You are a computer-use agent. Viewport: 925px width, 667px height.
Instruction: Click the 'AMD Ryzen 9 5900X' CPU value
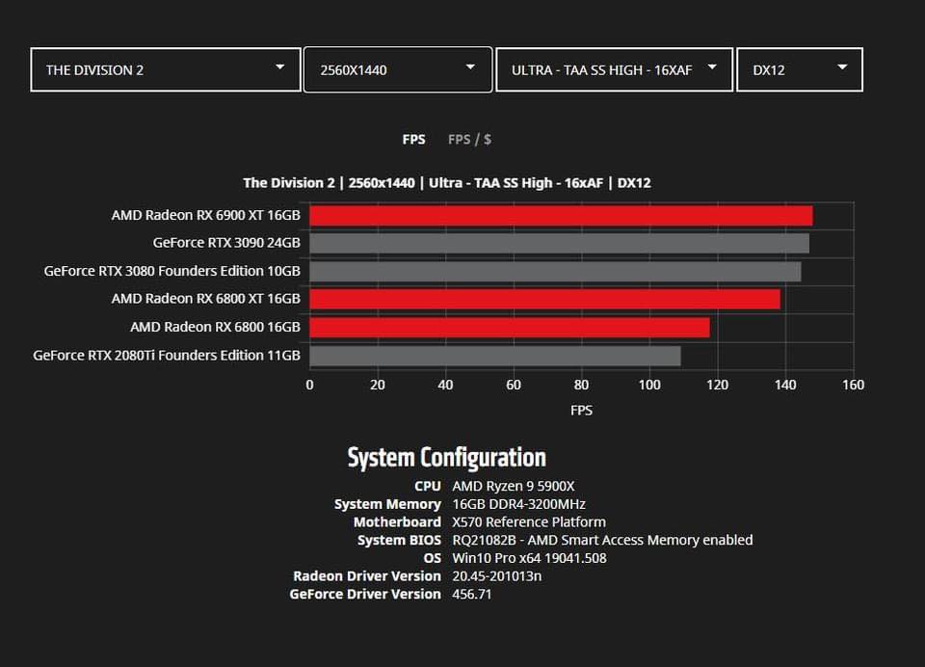pos(514,487)
